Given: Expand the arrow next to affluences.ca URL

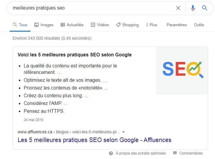Looking at the screenshot, I should coord(123,132).
